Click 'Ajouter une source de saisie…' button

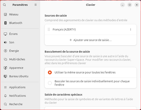[x=90, y=40]
